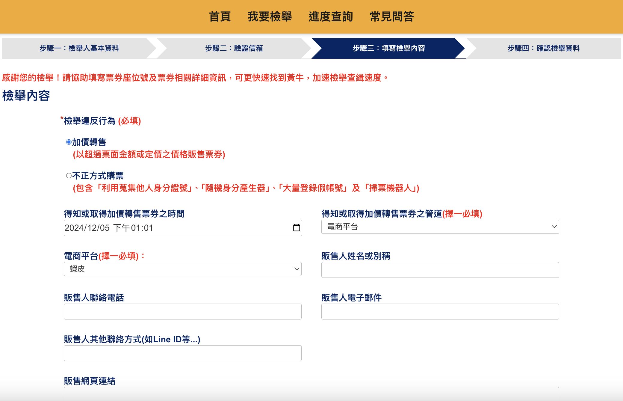623x401 pixels.
Task: Click the 販售人聯絡電話 input field
Action: (x=182, y=312)
